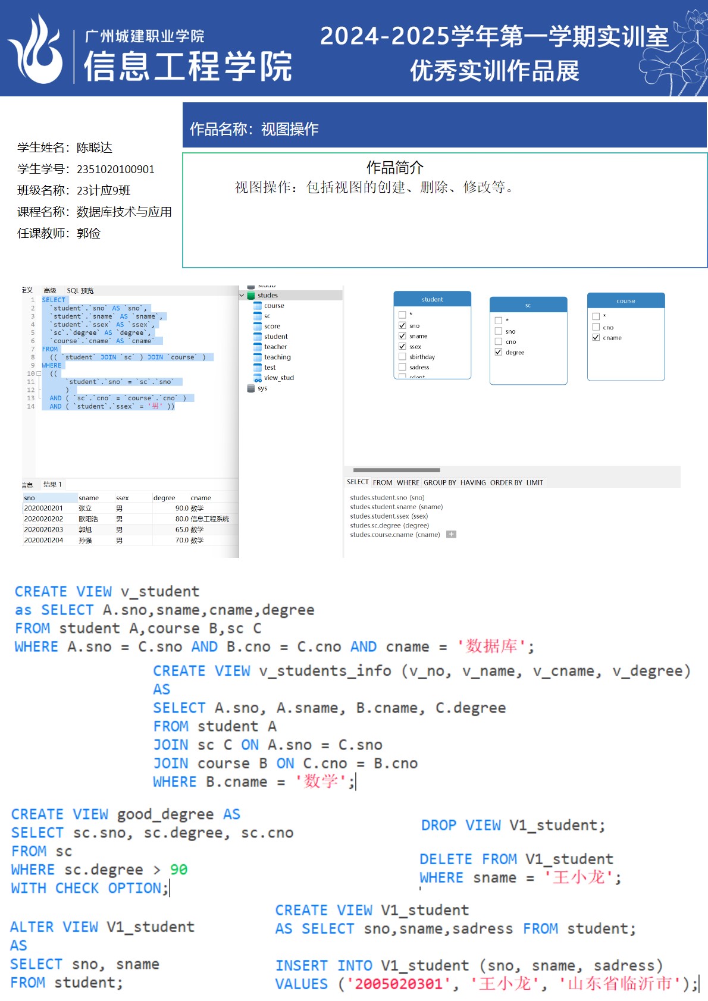Click the course table icon in tree
The image size is (708, 1001).
click(258, 306)
